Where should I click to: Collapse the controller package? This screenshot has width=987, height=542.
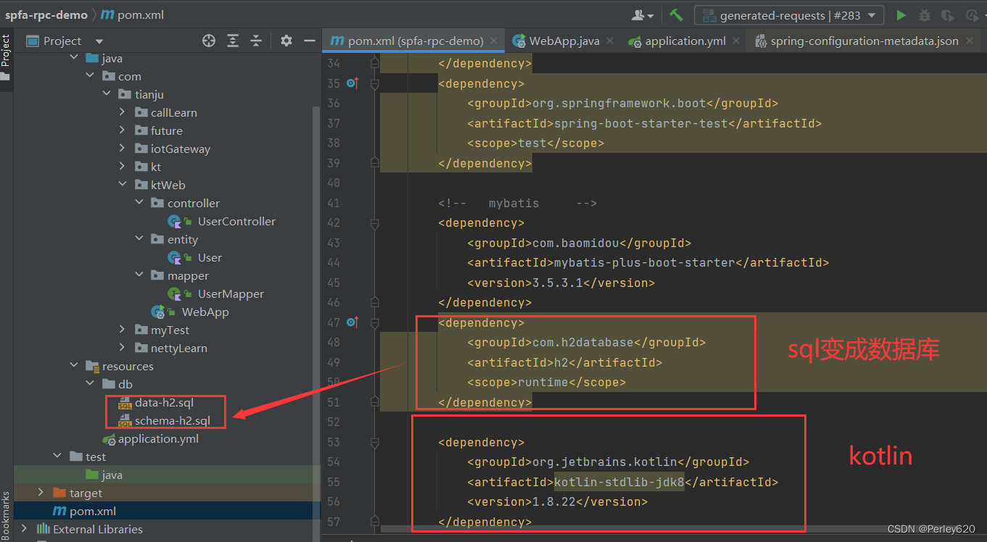click(139, 203)
